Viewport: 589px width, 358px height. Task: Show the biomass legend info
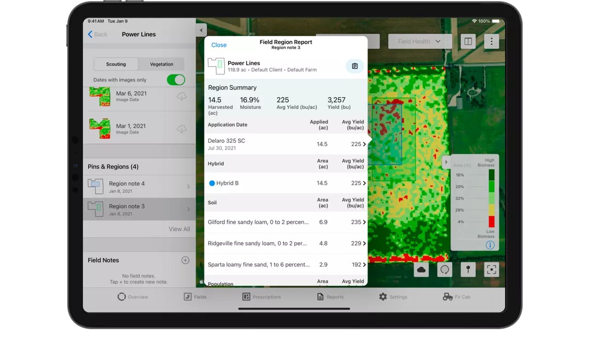tap(490, 245)
